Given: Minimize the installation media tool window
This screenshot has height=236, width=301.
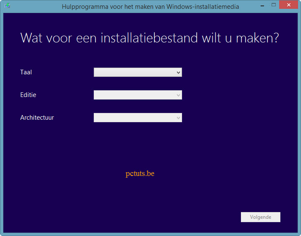Looking at the screenshot, I should (x=262, y=5).
